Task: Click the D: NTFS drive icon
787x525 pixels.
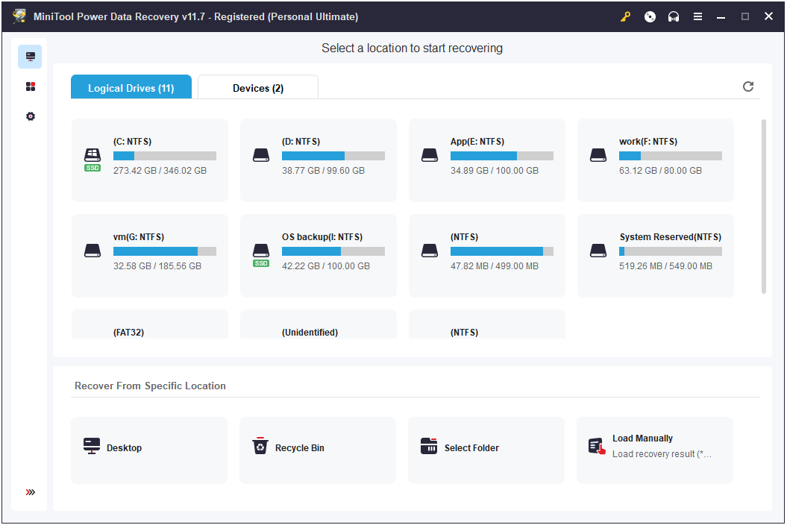Action: point(261,155)
